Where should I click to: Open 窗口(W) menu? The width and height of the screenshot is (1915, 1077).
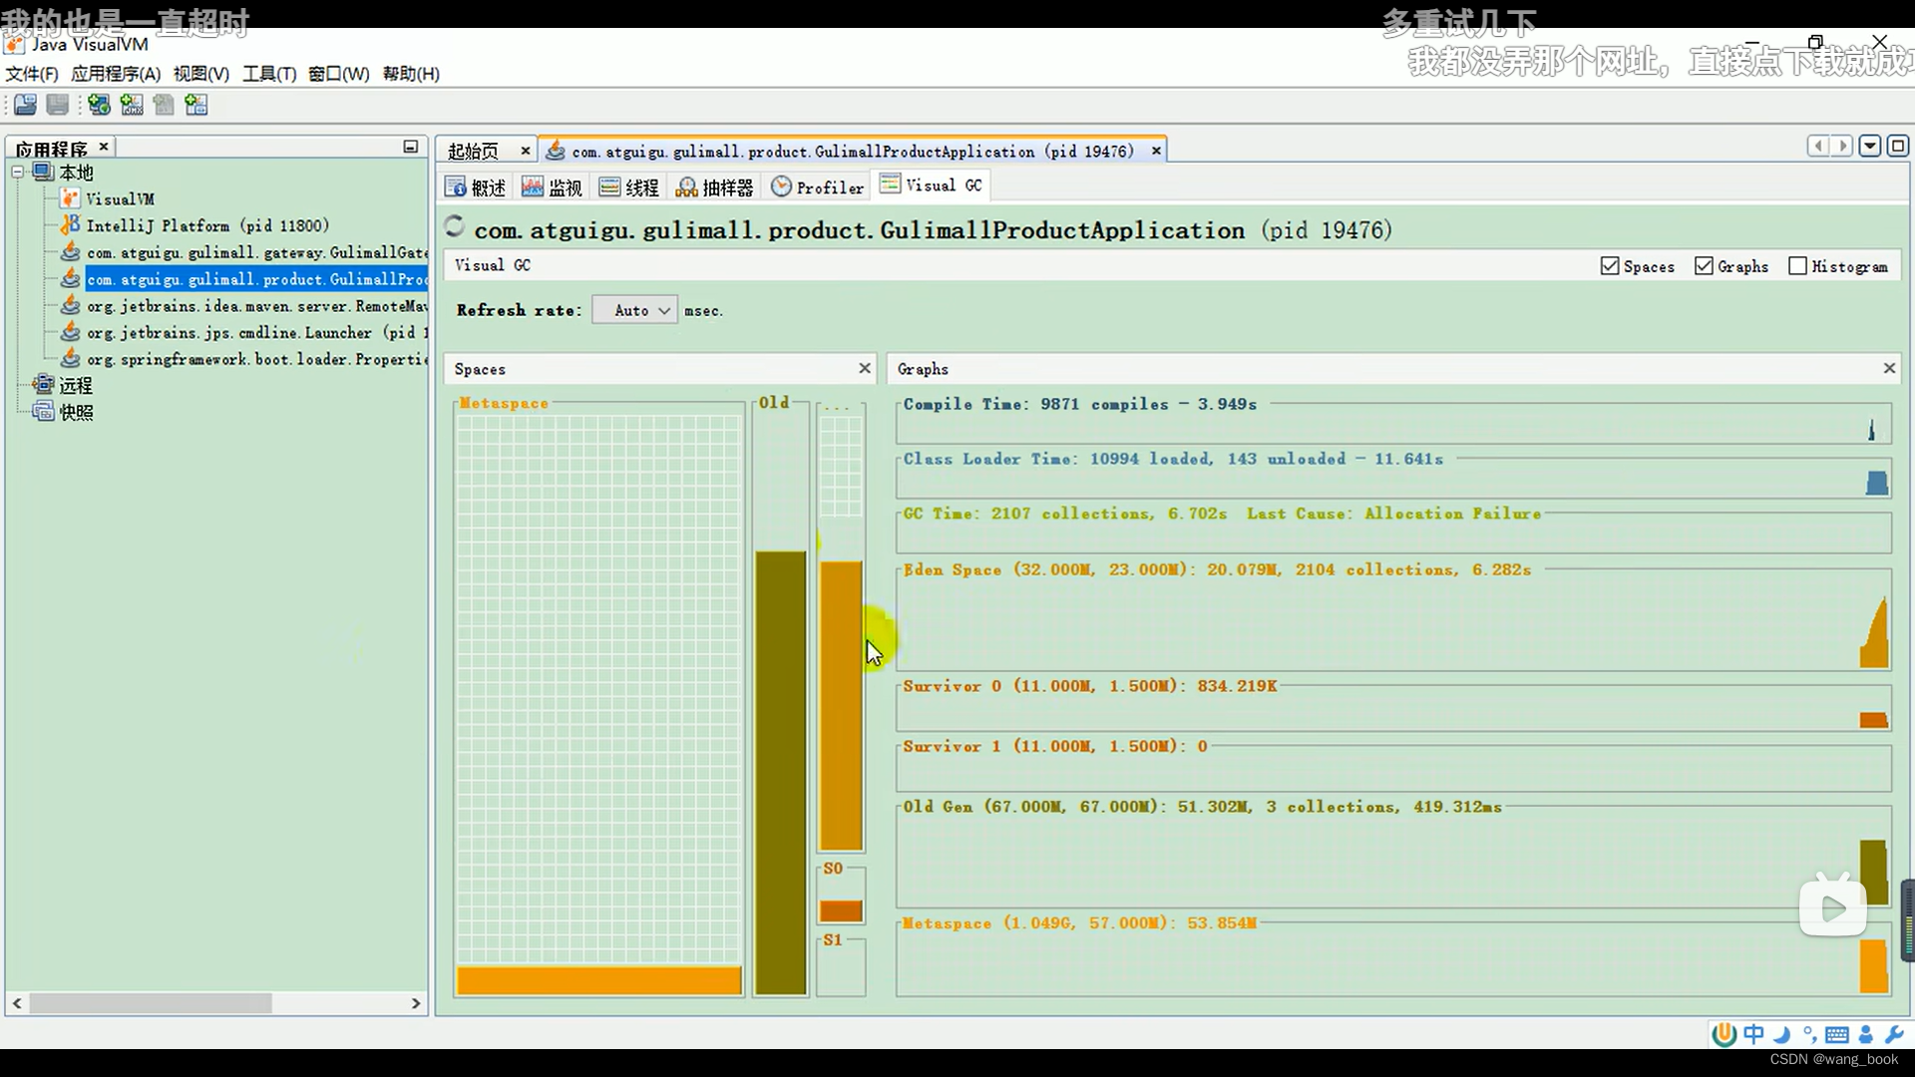click(x=339, y=74)
